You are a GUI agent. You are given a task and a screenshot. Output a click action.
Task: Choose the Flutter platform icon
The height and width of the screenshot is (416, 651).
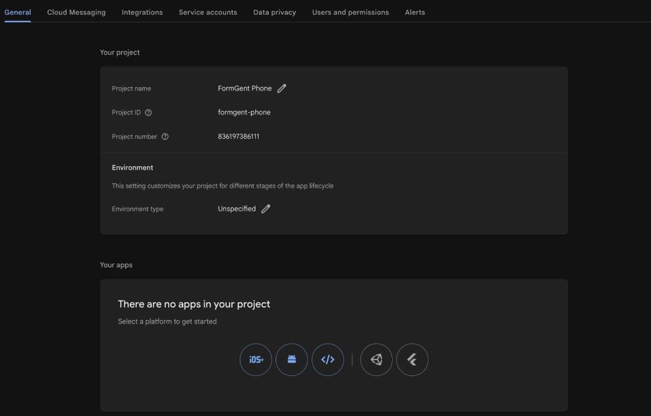pos(412,359)
